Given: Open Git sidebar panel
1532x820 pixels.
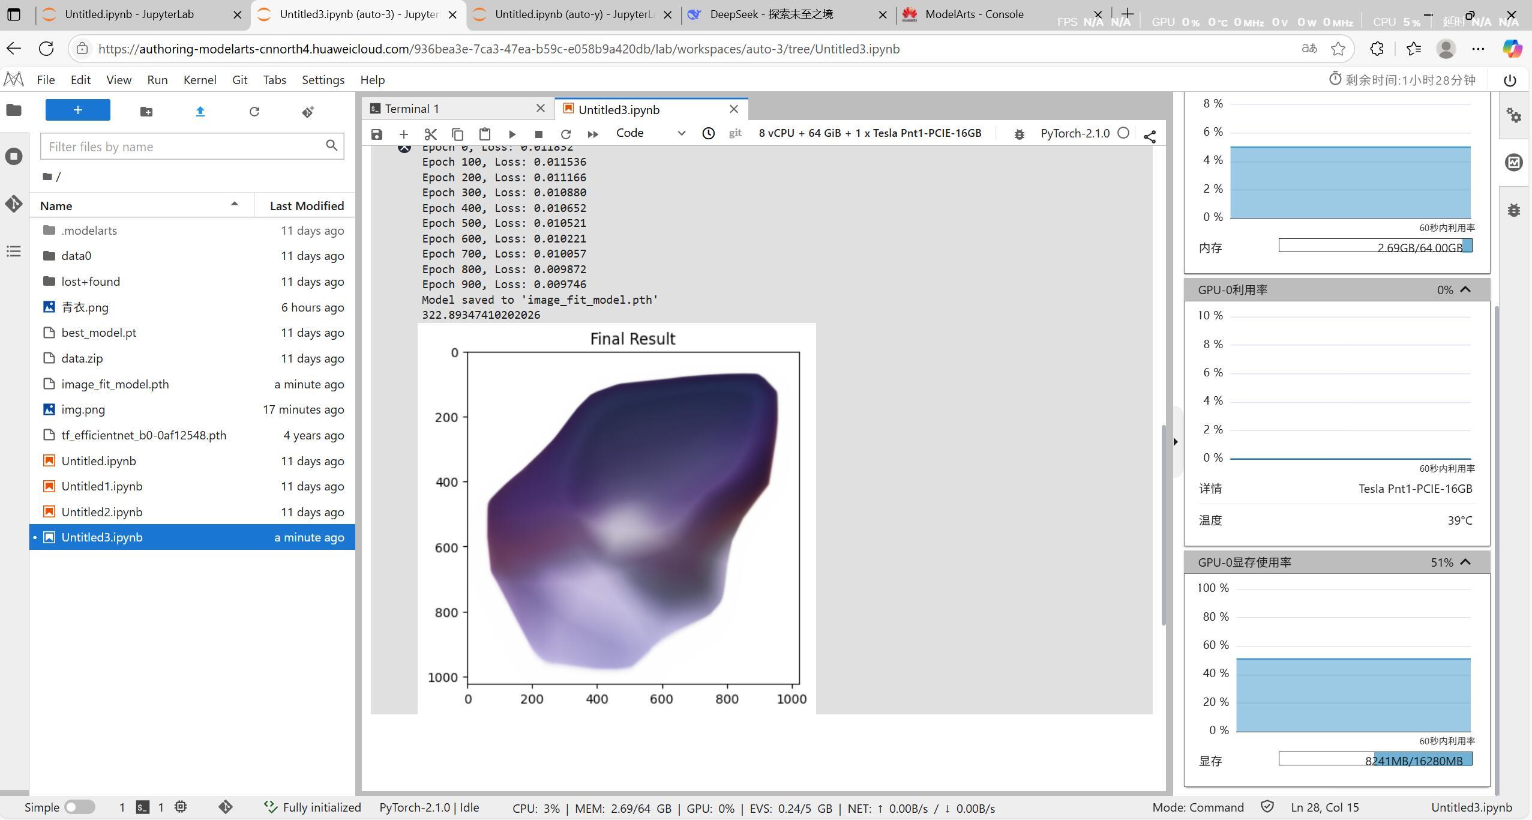Looking at the screenshot, I should pos(14,203).
